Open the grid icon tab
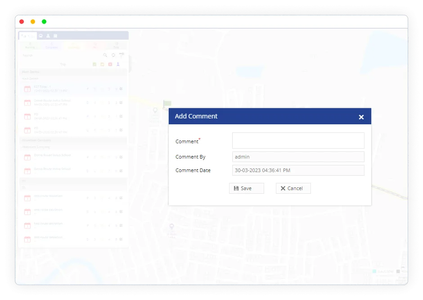 [x=55, y=36]
